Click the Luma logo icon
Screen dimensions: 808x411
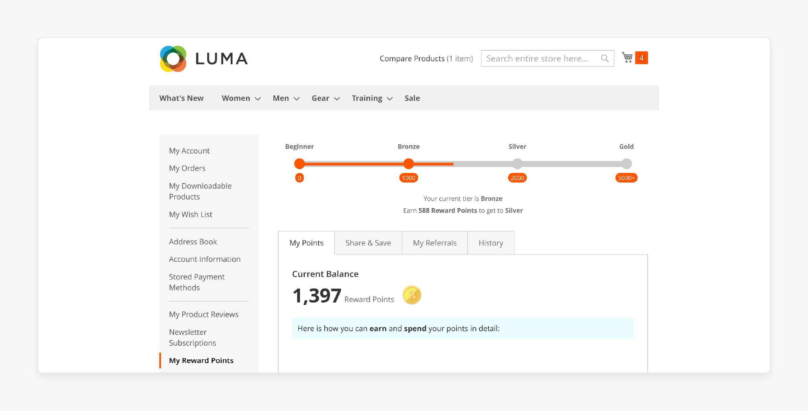click(x=174, y=58)
